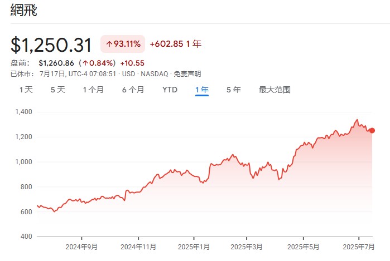Switch to 最大范围 range

(x=275, y=90)
